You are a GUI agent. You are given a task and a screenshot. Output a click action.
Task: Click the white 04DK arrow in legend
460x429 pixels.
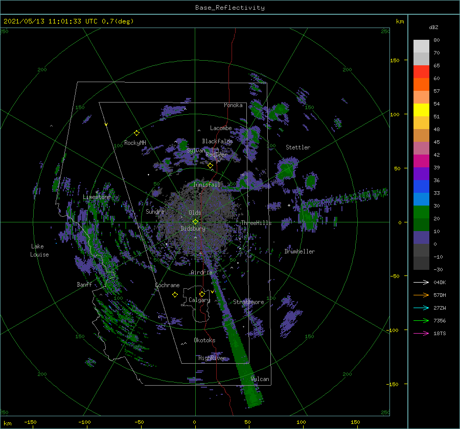421,282
